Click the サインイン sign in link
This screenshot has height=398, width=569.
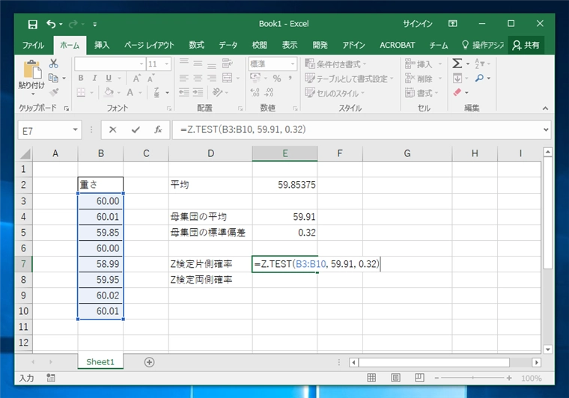[x=417, y=24]
